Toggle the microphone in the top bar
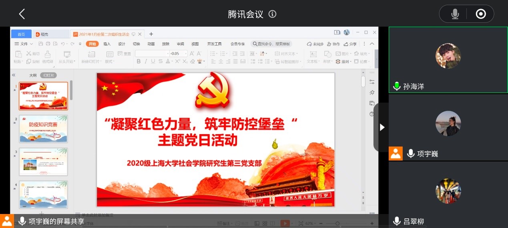The image size is (508, 228). point(455,14)
